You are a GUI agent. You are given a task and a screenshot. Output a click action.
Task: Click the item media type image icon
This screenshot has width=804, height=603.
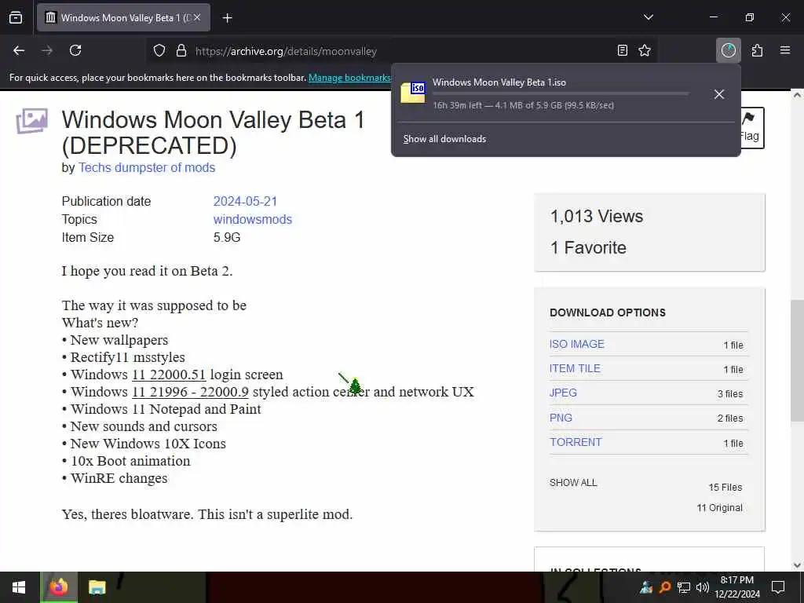[x=31, y=120]
